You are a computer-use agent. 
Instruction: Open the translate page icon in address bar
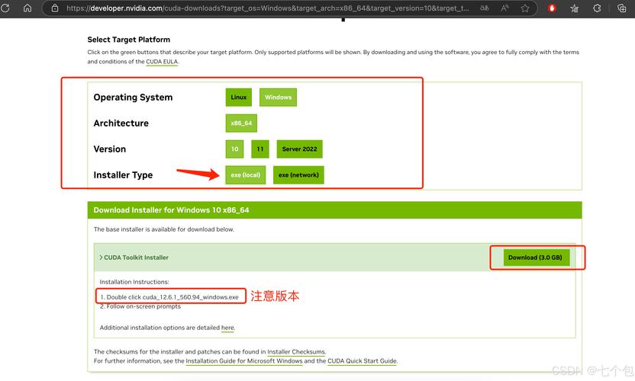tap(485, 8)
